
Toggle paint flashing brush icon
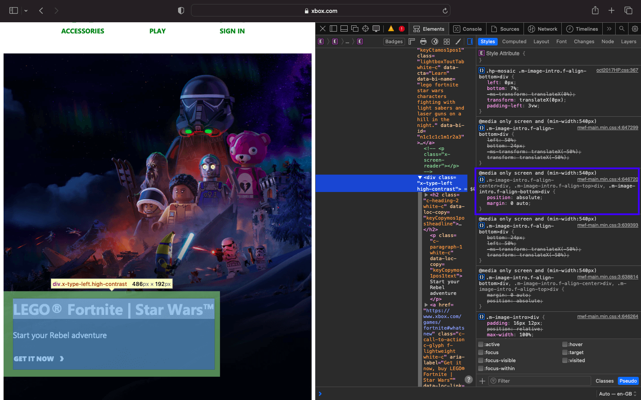click(458, 41)
